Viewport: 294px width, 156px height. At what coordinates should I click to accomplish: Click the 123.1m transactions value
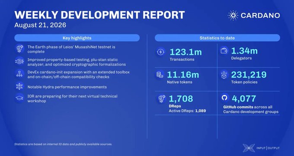(185, 52)
